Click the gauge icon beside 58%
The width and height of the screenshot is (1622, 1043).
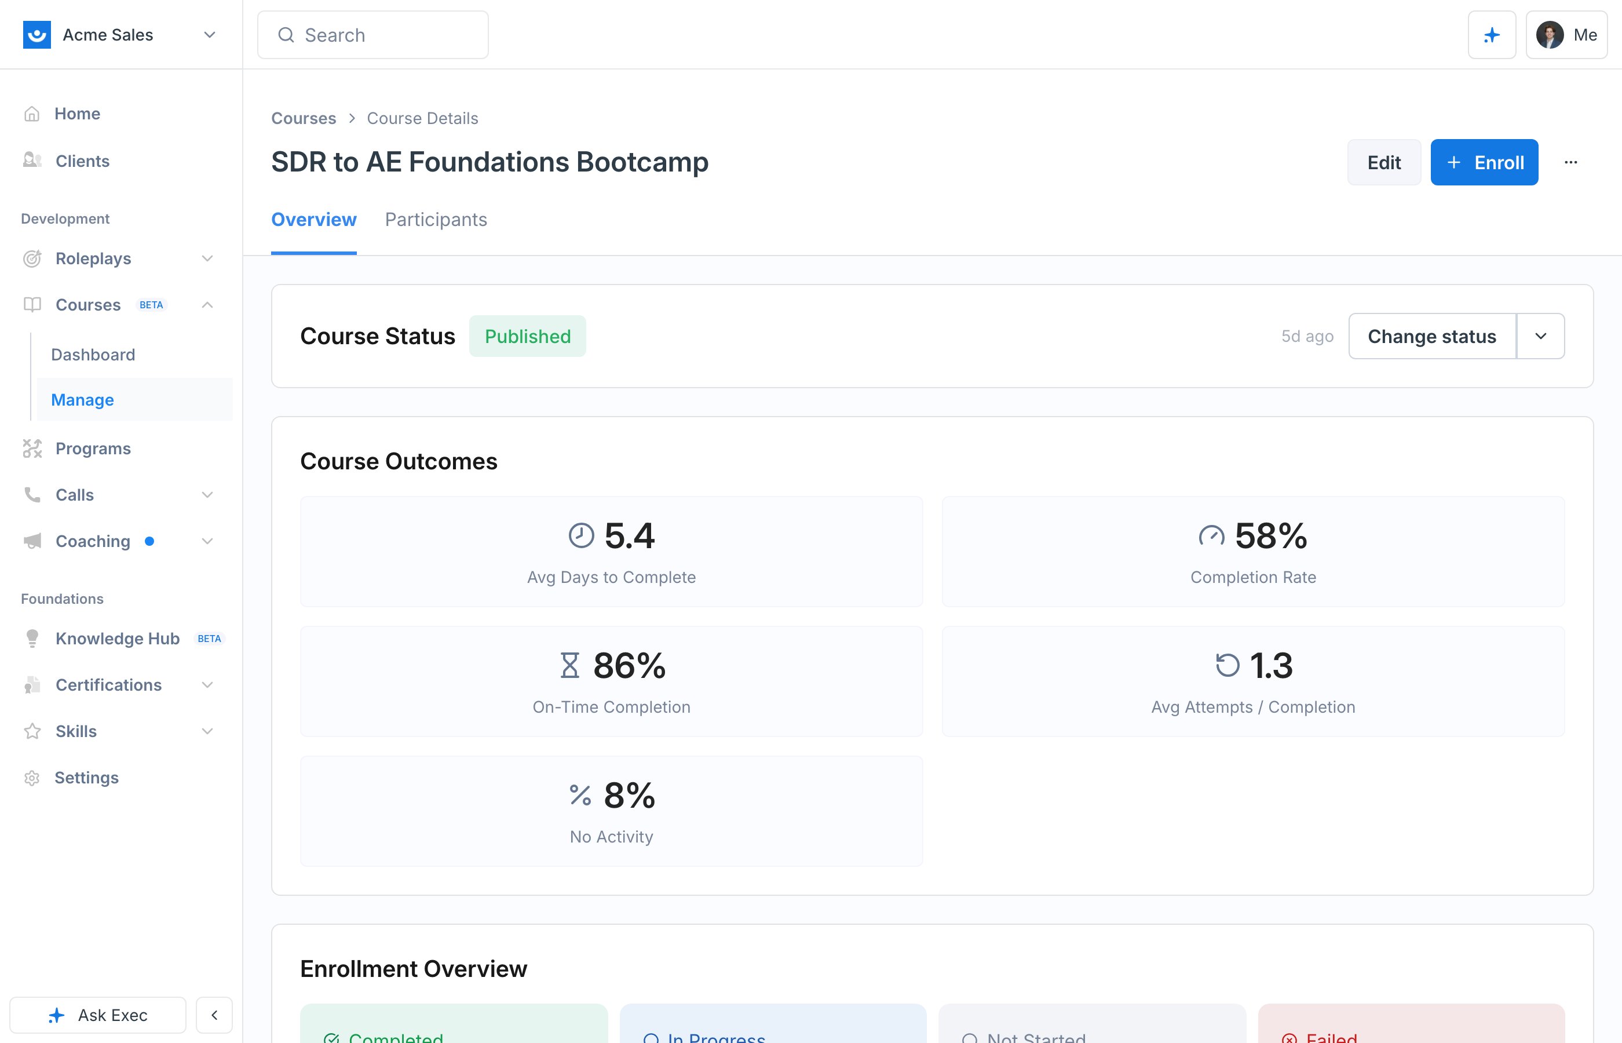tap(1211, 535)
